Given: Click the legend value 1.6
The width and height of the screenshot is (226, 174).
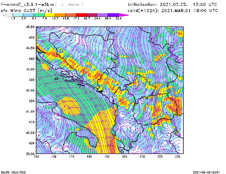Looking at the screenshot, I should [13, 18].
